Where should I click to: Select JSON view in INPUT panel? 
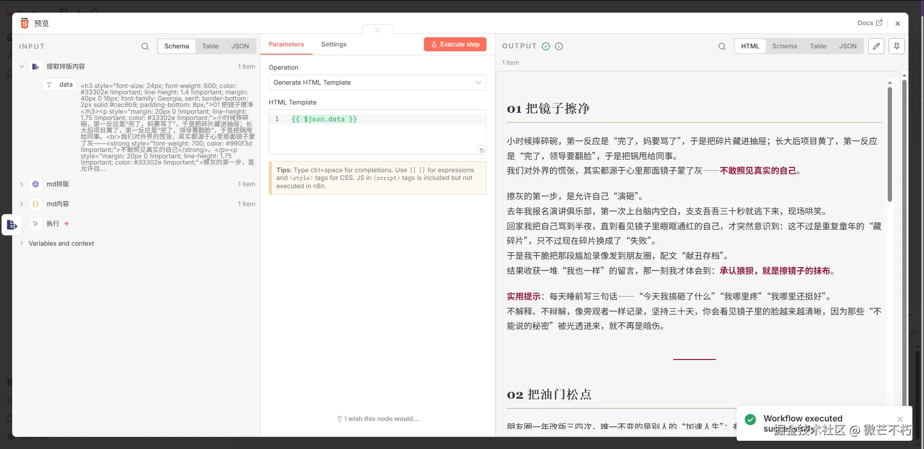[240, 46]
